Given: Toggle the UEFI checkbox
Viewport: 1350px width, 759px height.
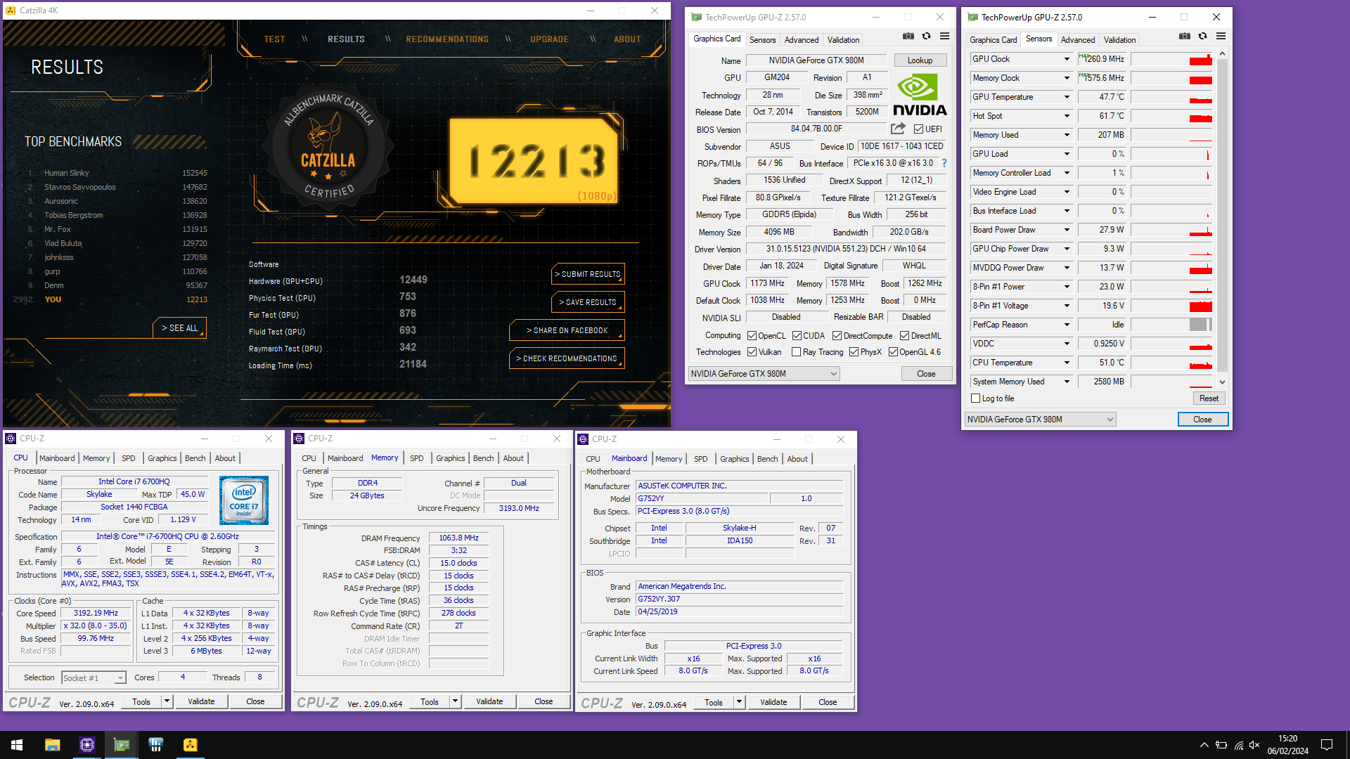Looking at the screenshot, I should point(918,129).
